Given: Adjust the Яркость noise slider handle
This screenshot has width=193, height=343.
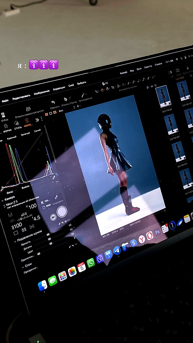Looking at the screenshot, I should pos(48,234).
